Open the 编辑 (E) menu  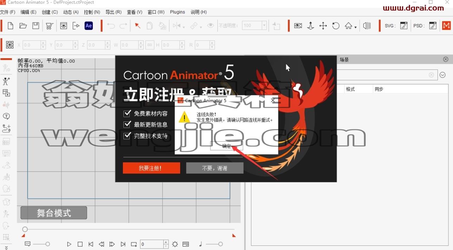click(28, 12)
